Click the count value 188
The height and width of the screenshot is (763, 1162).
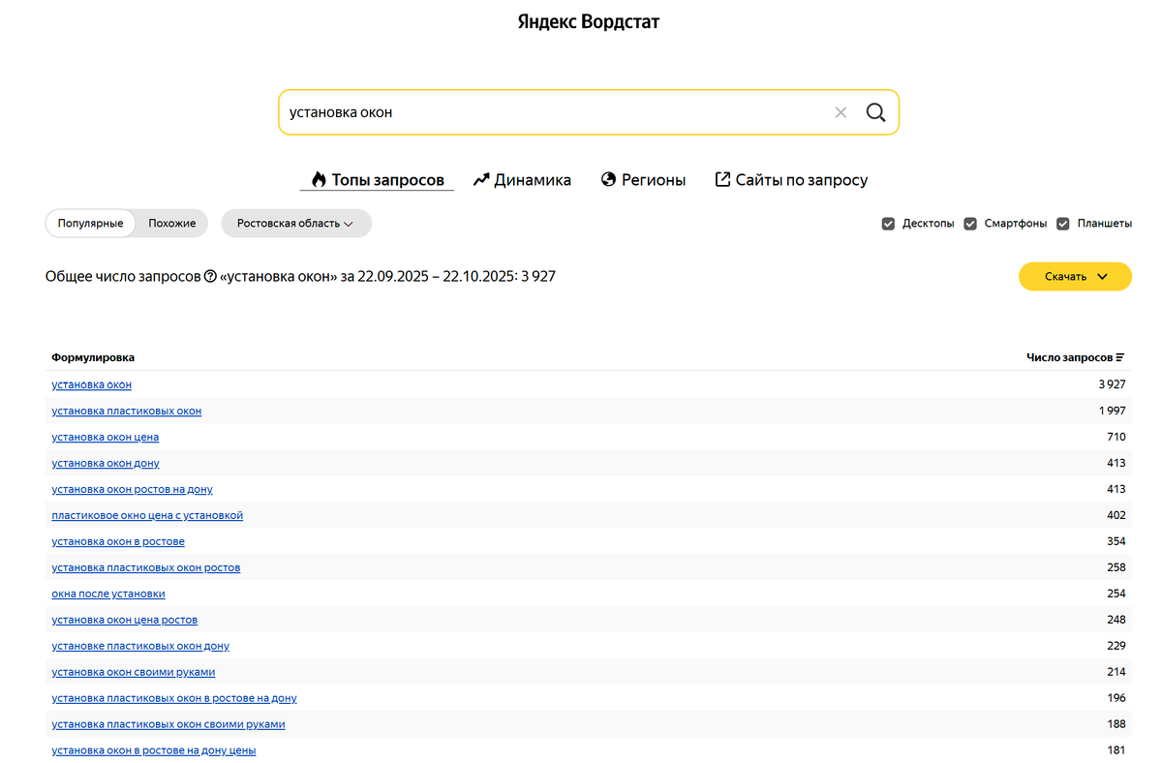pos(1116,724)
